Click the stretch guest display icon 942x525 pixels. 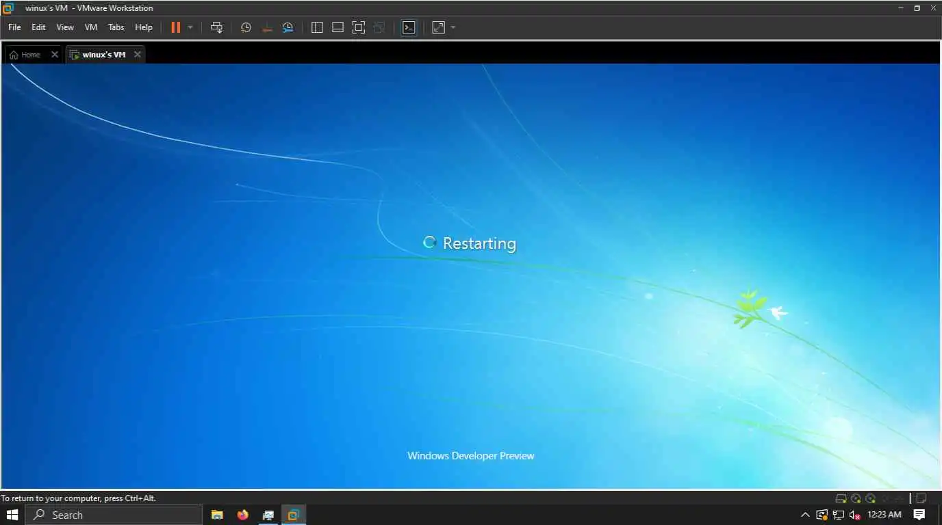coord(438,27)
